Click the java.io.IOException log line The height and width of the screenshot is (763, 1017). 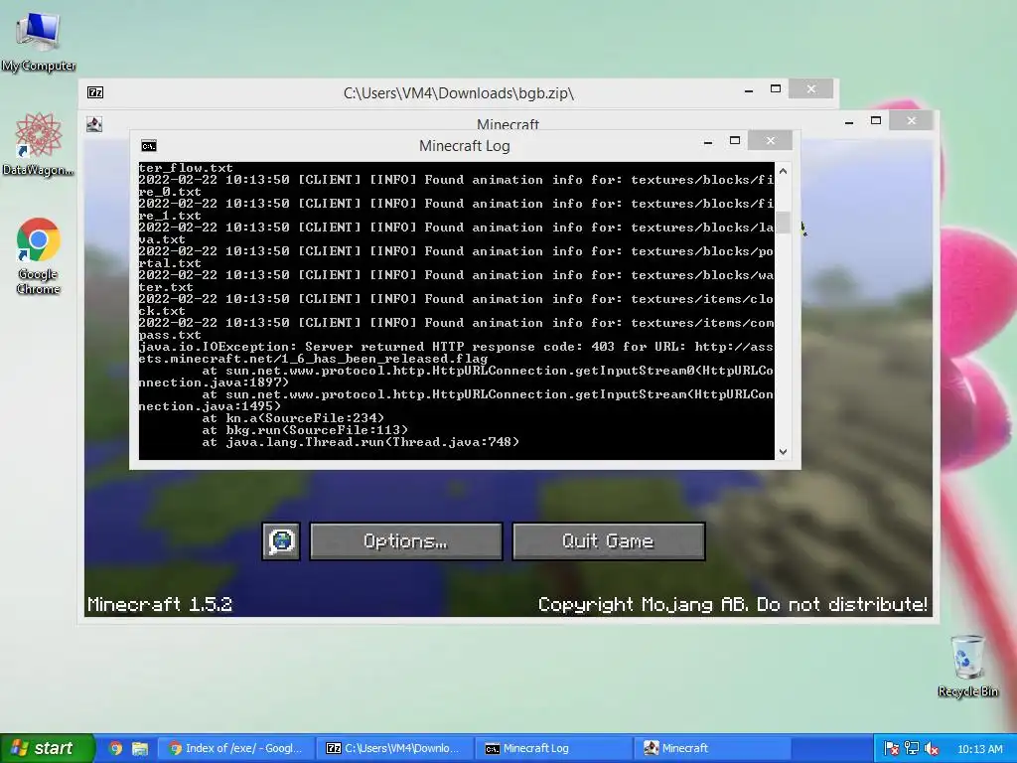[456, 353]
